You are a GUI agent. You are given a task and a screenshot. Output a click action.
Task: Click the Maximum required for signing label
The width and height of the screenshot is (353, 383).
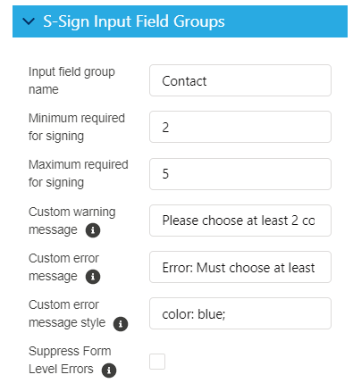click(79, 173)
